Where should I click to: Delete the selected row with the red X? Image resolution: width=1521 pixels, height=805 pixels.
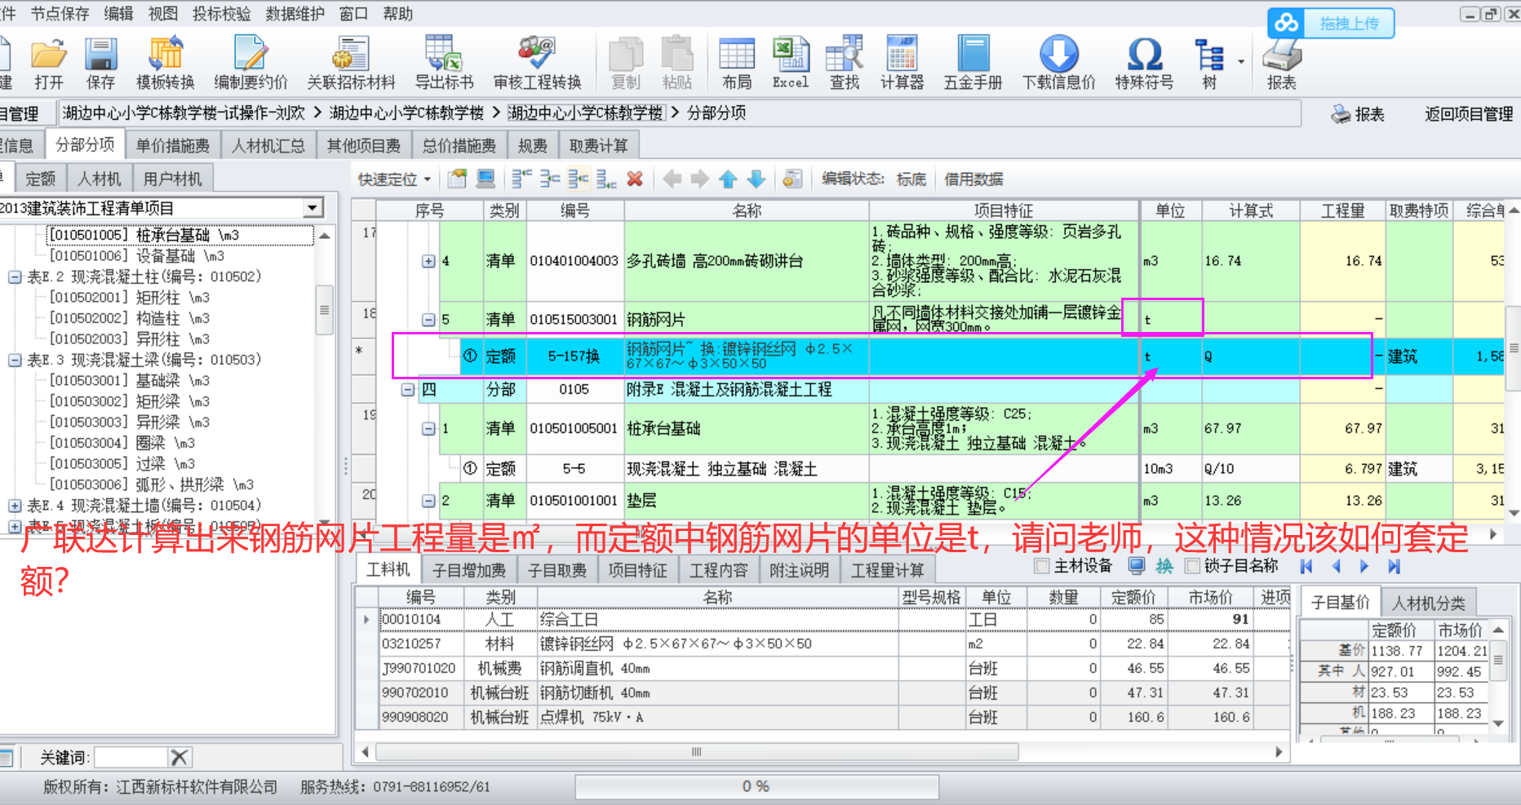coord(635,179)
